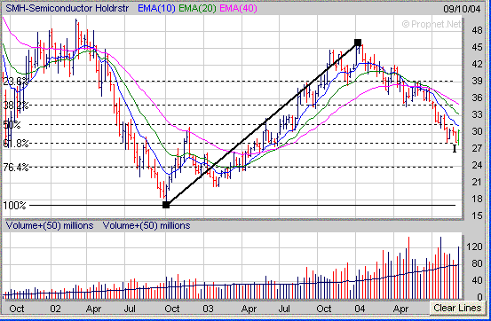Click the Clear Lines button
Viewport: 491px width, 321px height.
[x=457, y=308]
